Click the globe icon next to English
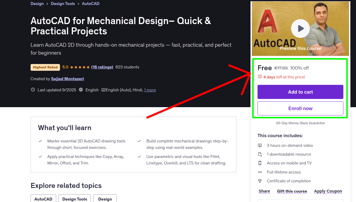This screenshot has height=202, width=356. 81,90
